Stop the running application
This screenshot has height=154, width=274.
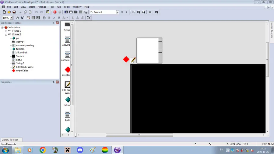[150, 12]
